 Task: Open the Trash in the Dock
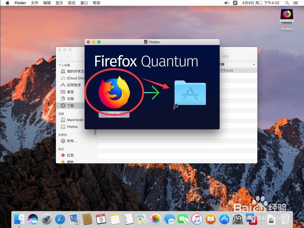pyautogui.click(x=285, y=219)
